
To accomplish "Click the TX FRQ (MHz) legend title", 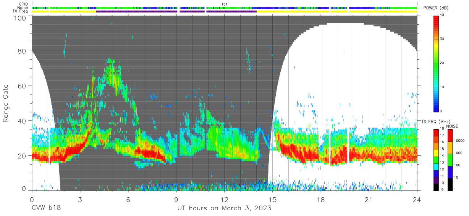I will tap(435, 121).
